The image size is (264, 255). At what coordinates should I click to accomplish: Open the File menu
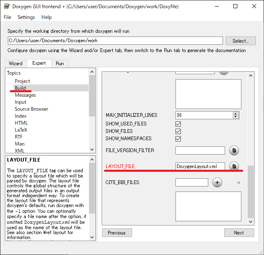(7, 17)
